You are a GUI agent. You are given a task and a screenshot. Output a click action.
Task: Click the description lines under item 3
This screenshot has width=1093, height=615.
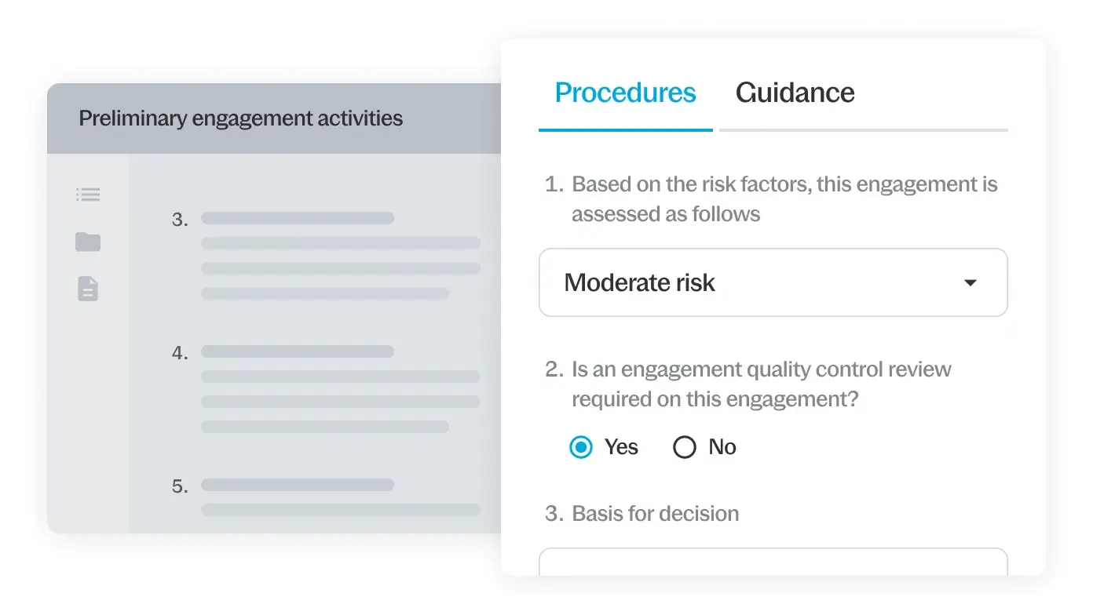[x=340, y=268]
